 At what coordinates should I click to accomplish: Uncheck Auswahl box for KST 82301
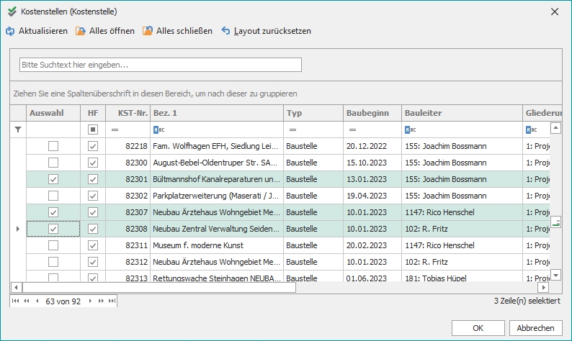[53, 179]
